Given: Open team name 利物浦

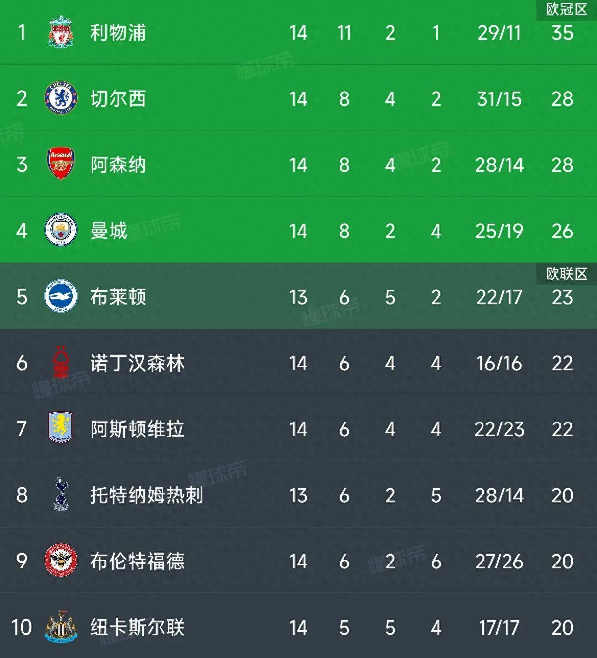Looking at the screenshot, I should pyautogui.click(x=118, y=33).
